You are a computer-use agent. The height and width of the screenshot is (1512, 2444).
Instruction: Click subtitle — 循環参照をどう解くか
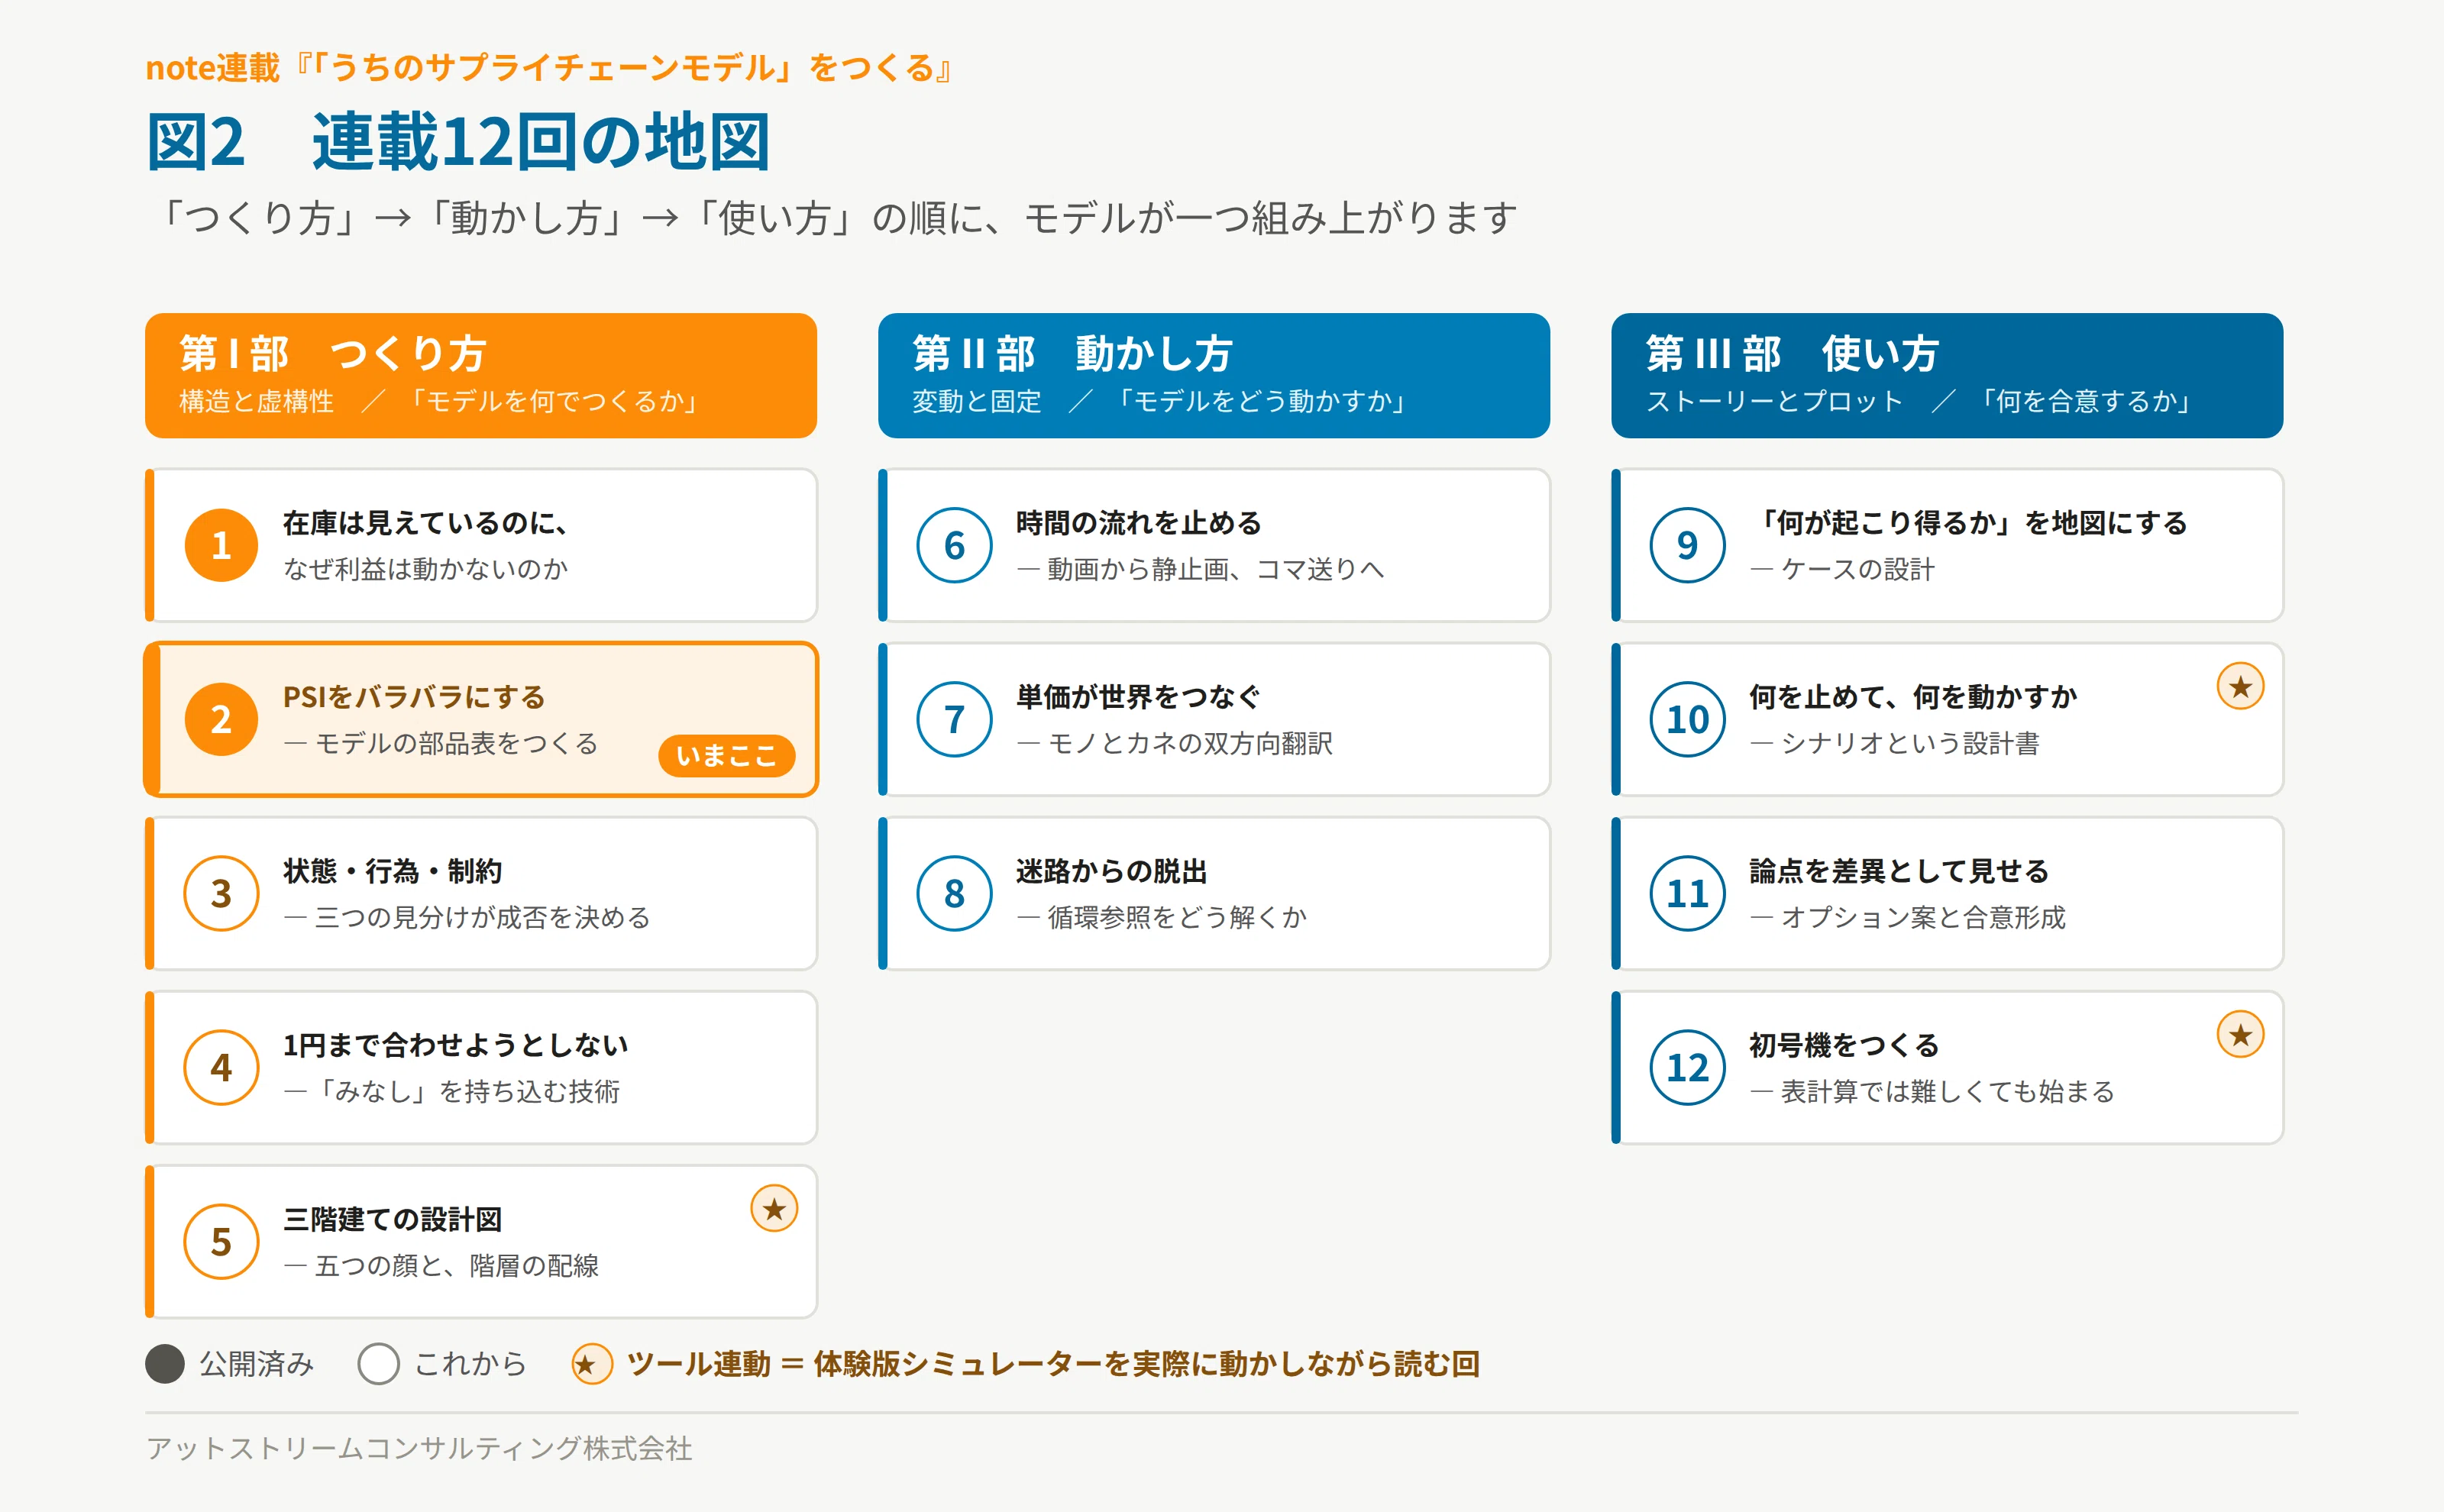coord(1162,917)
